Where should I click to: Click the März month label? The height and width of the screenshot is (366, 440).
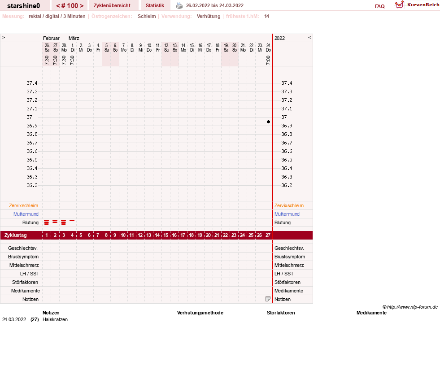point(74,38)
